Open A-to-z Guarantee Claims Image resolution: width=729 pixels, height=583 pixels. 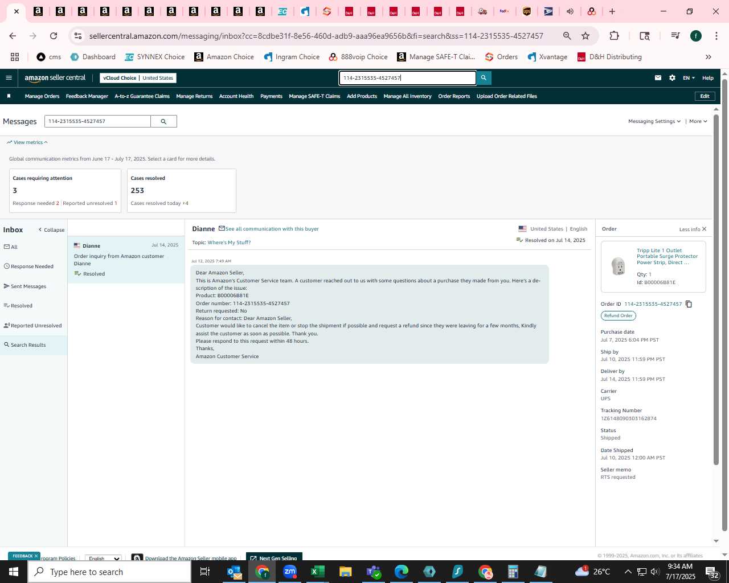click(142, 96)
